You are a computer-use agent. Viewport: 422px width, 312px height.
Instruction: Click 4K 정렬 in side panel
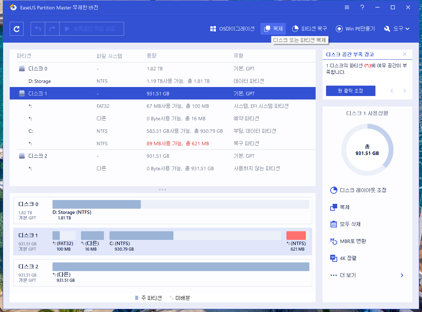(x=343, y=258)
